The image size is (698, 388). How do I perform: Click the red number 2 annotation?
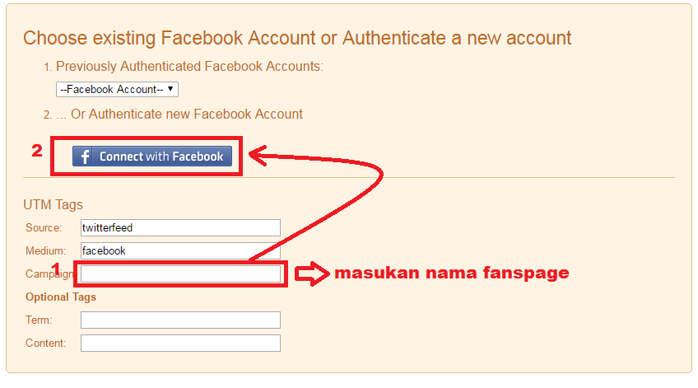tap(37, 151)
